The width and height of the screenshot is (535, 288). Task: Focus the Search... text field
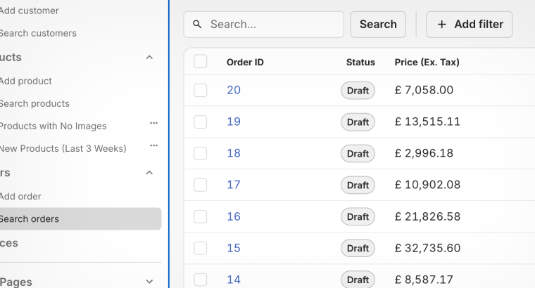271,25
